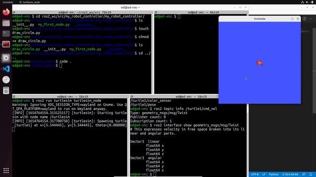Change UTF-8 encoding in the VS Code status bar
Image resolution: width=316 pixels, height=177 pixels.
(x=255, y=175)
